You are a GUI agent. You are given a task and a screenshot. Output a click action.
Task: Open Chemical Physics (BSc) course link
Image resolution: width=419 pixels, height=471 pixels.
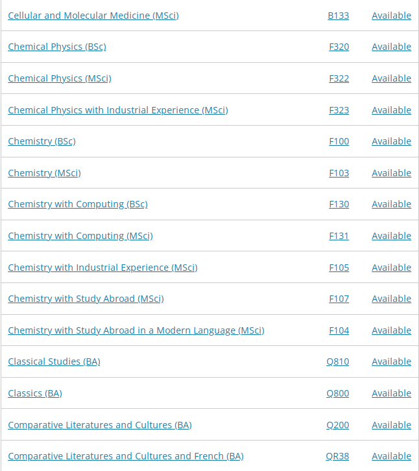click(57, 47)
